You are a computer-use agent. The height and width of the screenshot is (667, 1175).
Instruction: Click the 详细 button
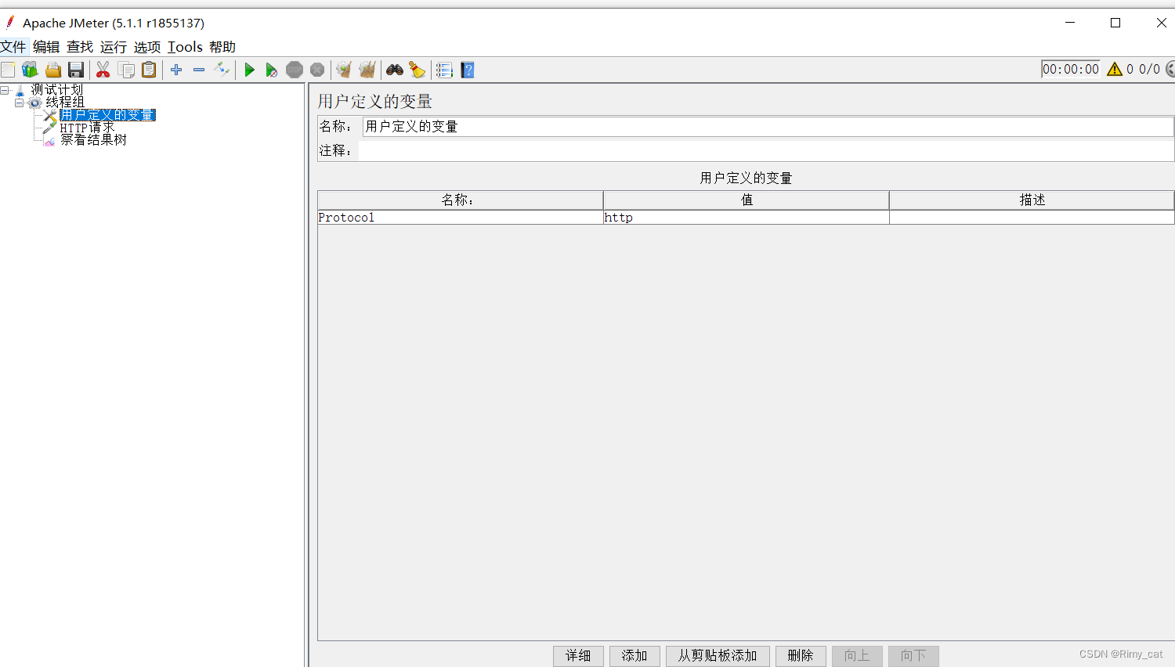click(578, 656)
